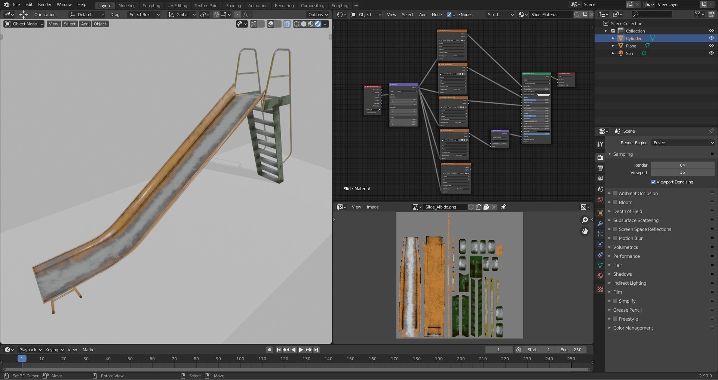Hide Cylinder object via eye icon
Image resolution: width=718 pixels, height=380 pixels.
click(711, 38)
